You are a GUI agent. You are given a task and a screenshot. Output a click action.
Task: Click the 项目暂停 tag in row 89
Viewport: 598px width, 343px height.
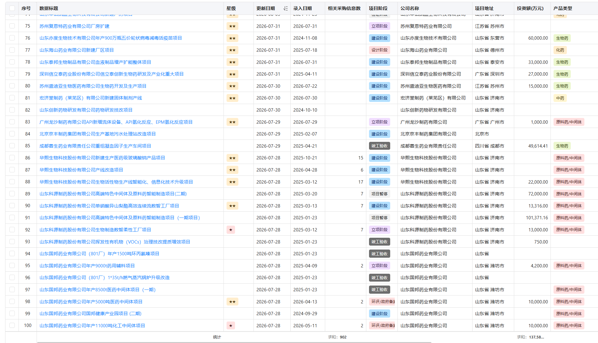tap(379, 194)
